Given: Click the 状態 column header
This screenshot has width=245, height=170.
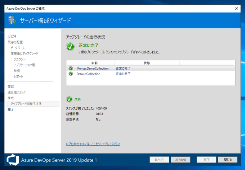Looking at the screenshot, I should point(147,63).
